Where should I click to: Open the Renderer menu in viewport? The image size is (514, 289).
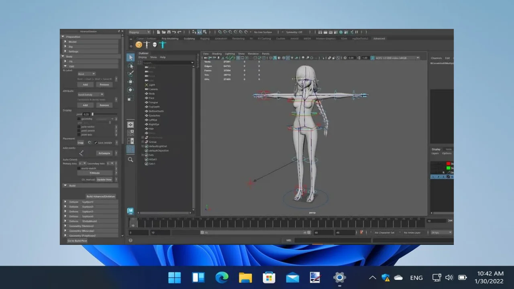tap(253, 53)
